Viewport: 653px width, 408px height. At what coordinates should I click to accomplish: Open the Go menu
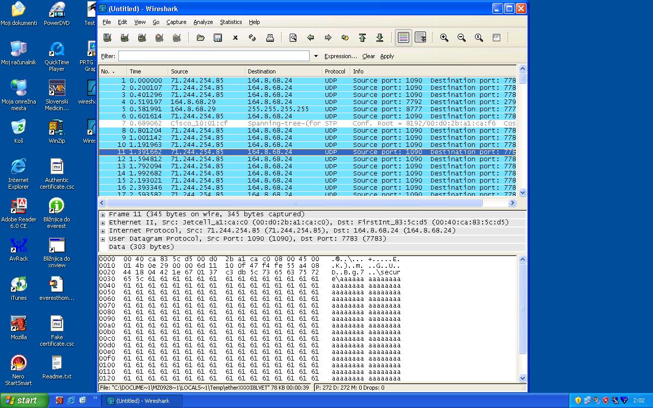[156, 22]
